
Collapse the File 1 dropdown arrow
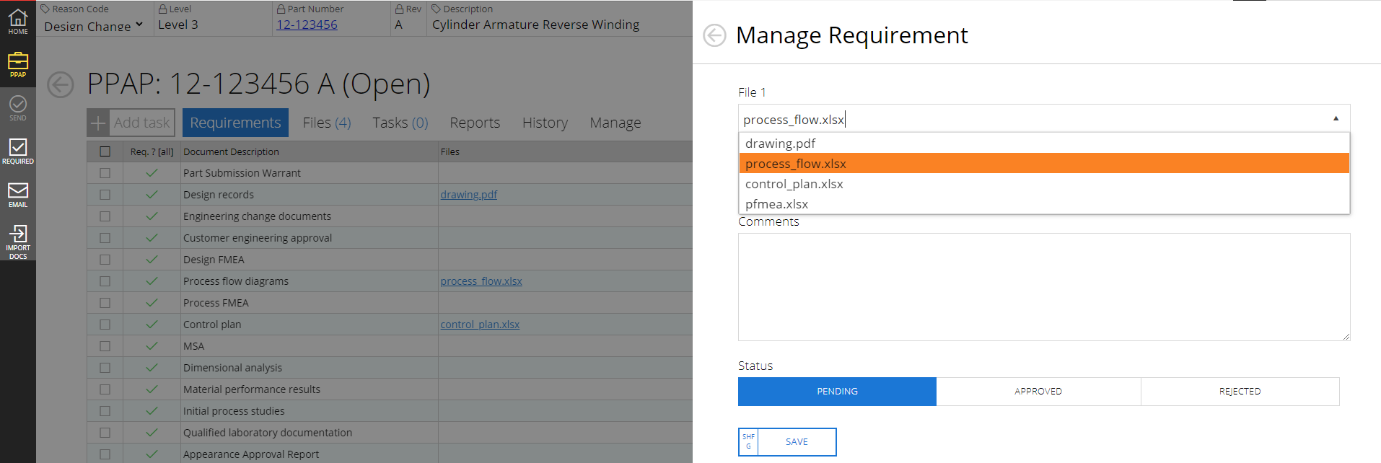point(1336,118)
